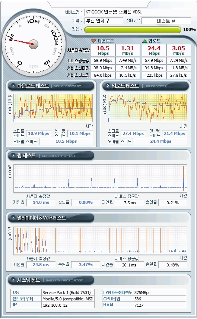Select ping user loss rate 0.00%
The height and width of the screenshot is (319, 197).
(x=86, y=202)
